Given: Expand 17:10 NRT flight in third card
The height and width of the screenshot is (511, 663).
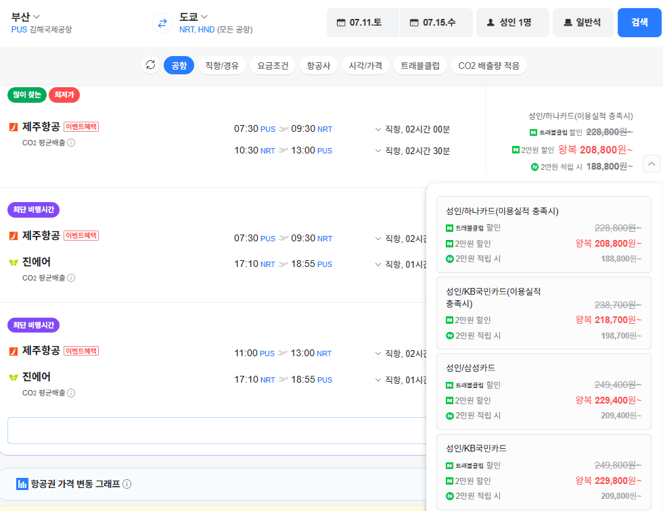Looking at the screenshot, I should tap(378, 380).
